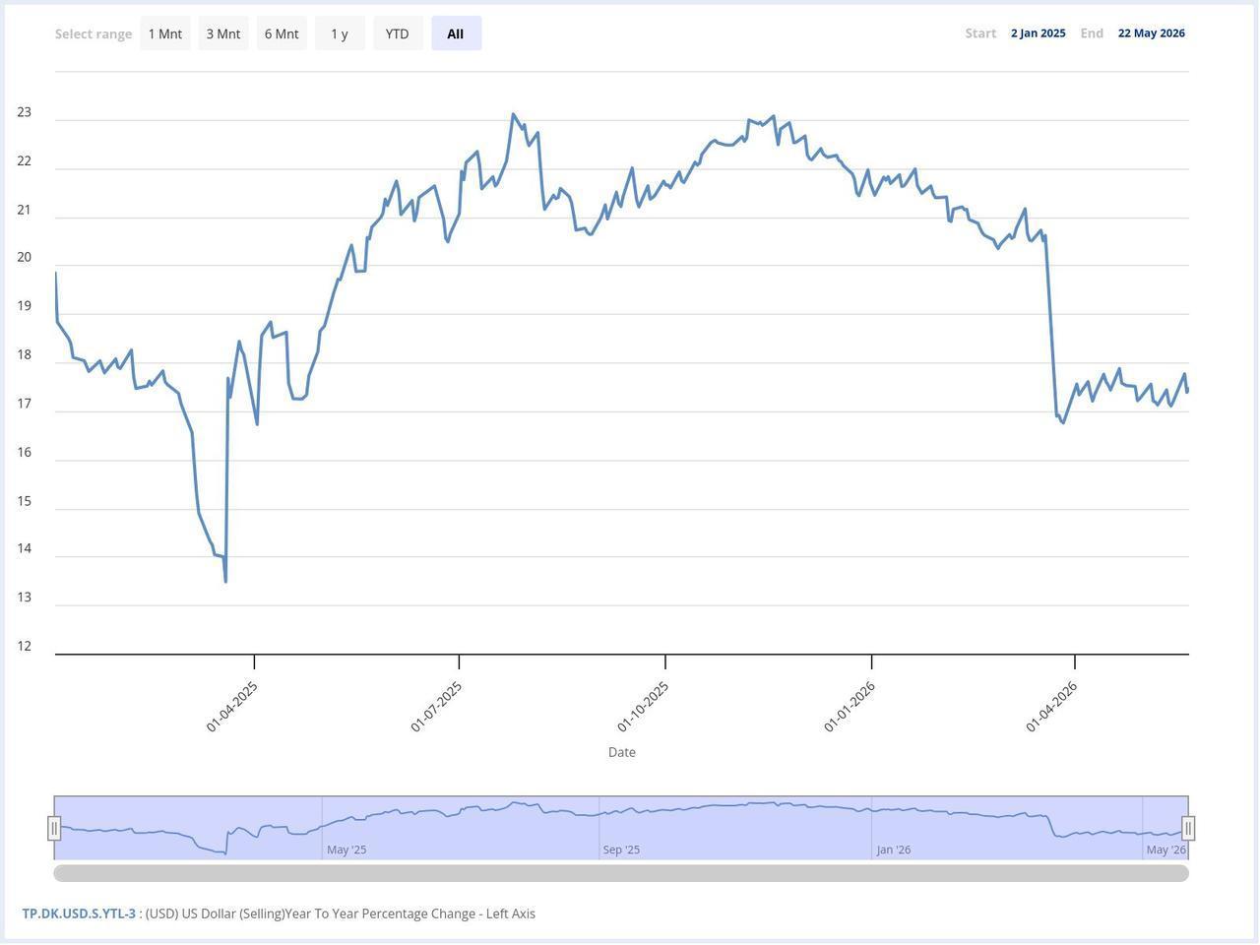This screenshot has height=945, width=1260.
Task: Click the 01-10-2025 axis label
Action: coord(643,707)
